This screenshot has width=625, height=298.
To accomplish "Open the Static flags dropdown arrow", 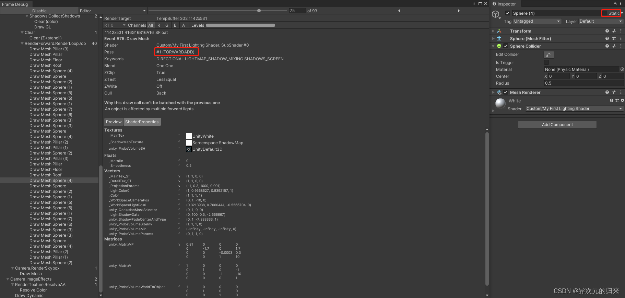I will pyautogui.click(x=622, y=13).
